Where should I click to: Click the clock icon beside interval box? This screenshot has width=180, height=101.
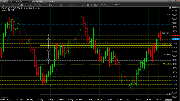click(x=32, y=2)
